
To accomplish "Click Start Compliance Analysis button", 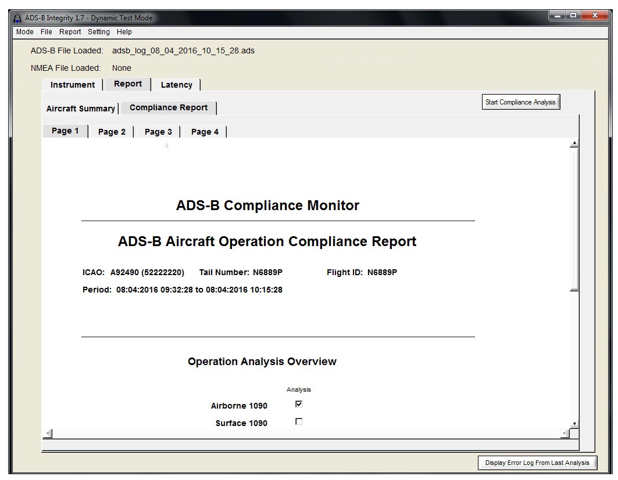I will (520, 102).
